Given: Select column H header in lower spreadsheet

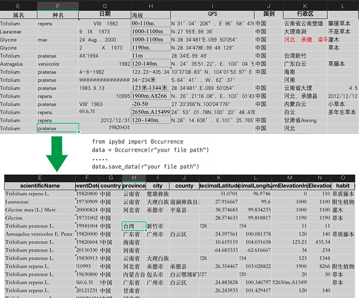Looking at the screenshot, I should pos(134,177).
